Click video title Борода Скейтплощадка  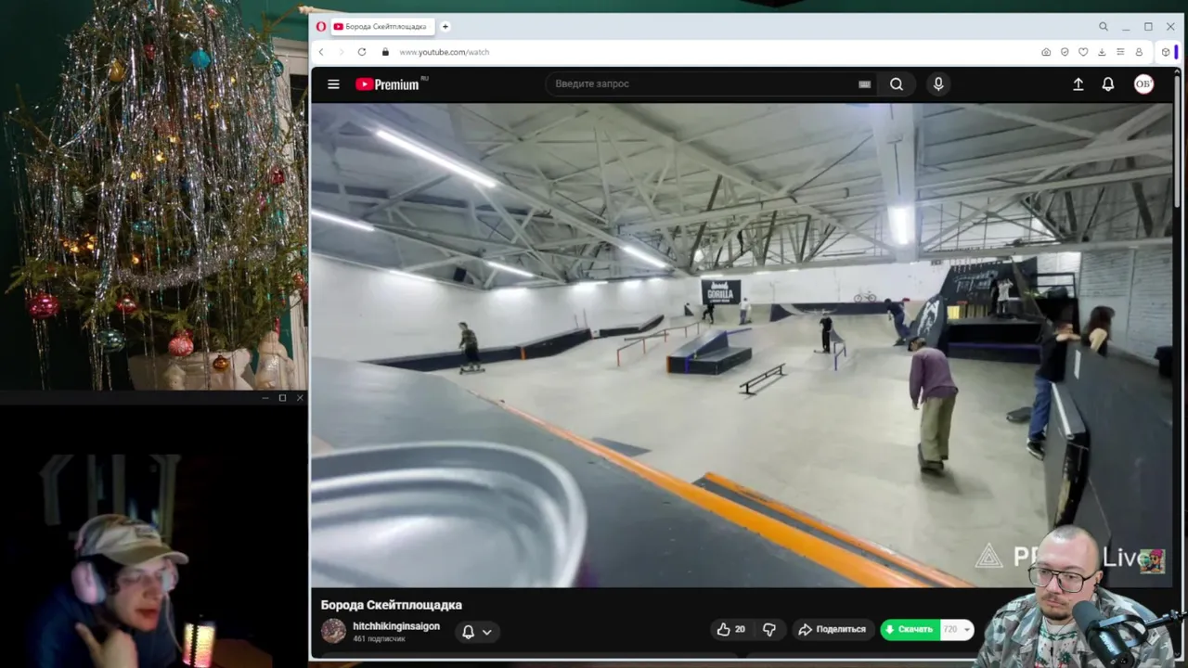[392, 605]
